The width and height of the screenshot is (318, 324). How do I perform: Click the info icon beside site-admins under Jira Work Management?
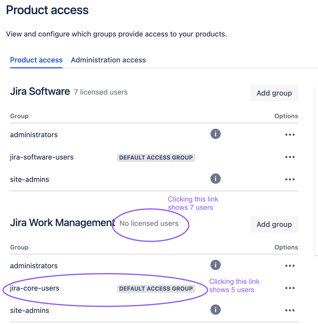pos(216,310)
